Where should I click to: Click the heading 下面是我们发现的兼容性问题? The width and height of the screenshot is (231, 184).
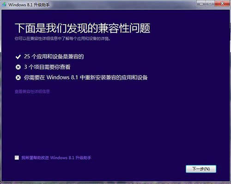(x=83, y=28)
